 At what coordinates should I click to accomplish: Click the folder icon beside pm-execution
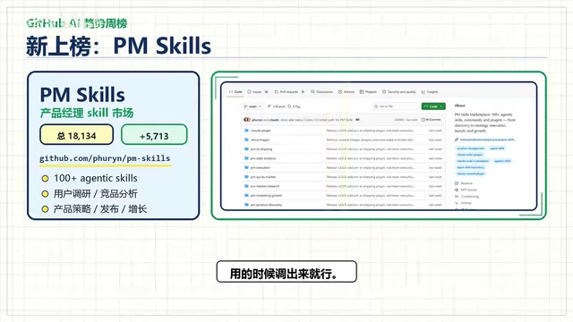(246, 167)
